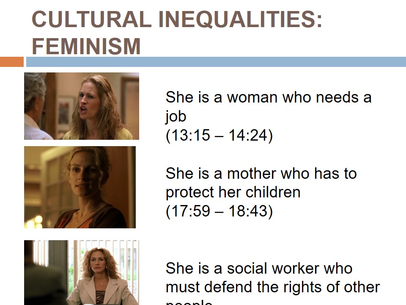Click the line "She is a mother who has to"
The height and width of the screenshot is (305, 406).
pyautogui.click(x=261, y=173)
